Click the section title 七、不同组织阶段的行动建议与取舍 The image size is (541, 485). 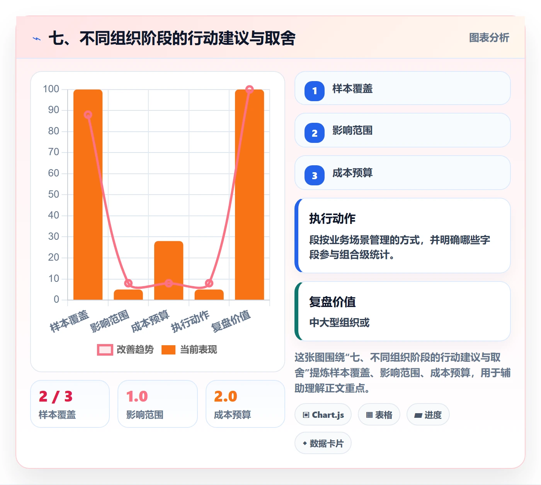point(172,38)
